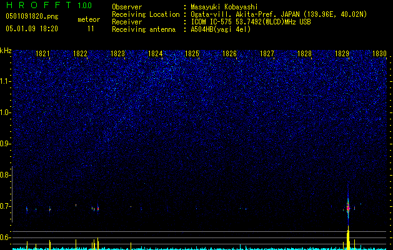The image size is (393, 250).
Task: Click the 1830 time axis marker
Action: [379, 53]
